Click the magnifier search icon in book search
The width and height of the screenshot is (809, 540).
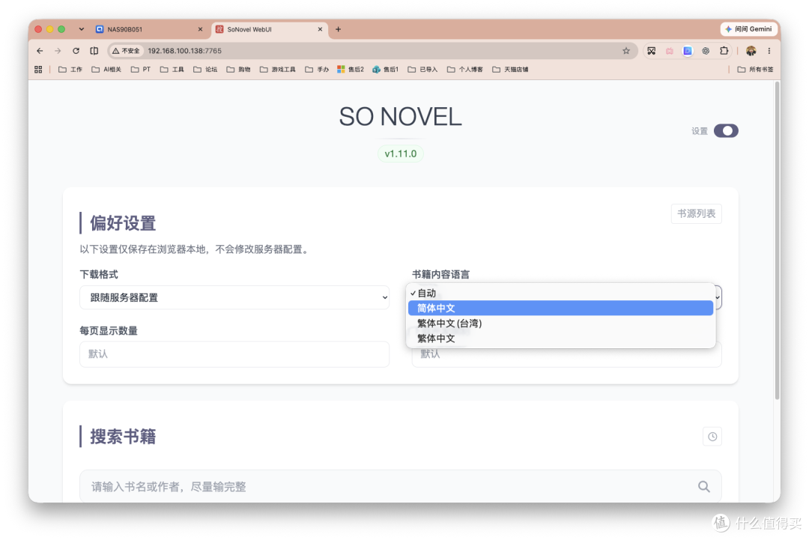703,486
